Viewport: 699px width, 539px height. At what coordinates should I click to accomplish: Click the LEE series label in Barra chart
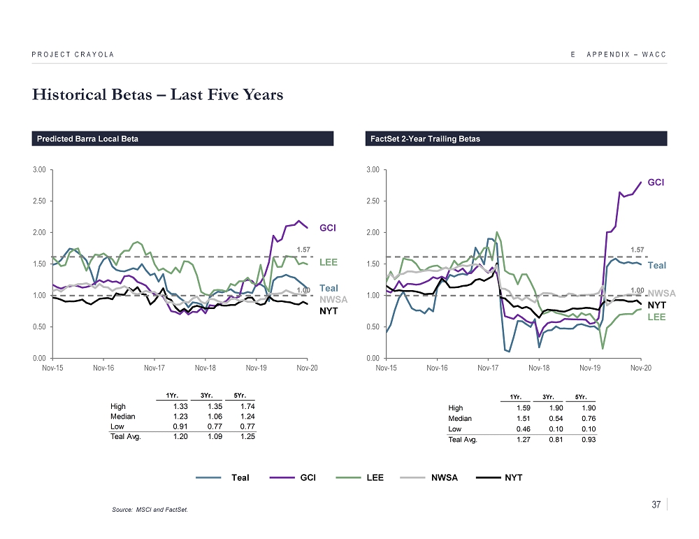point(329,262)
